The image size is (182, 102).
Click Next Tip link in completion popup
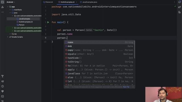(x=126, y=87)
